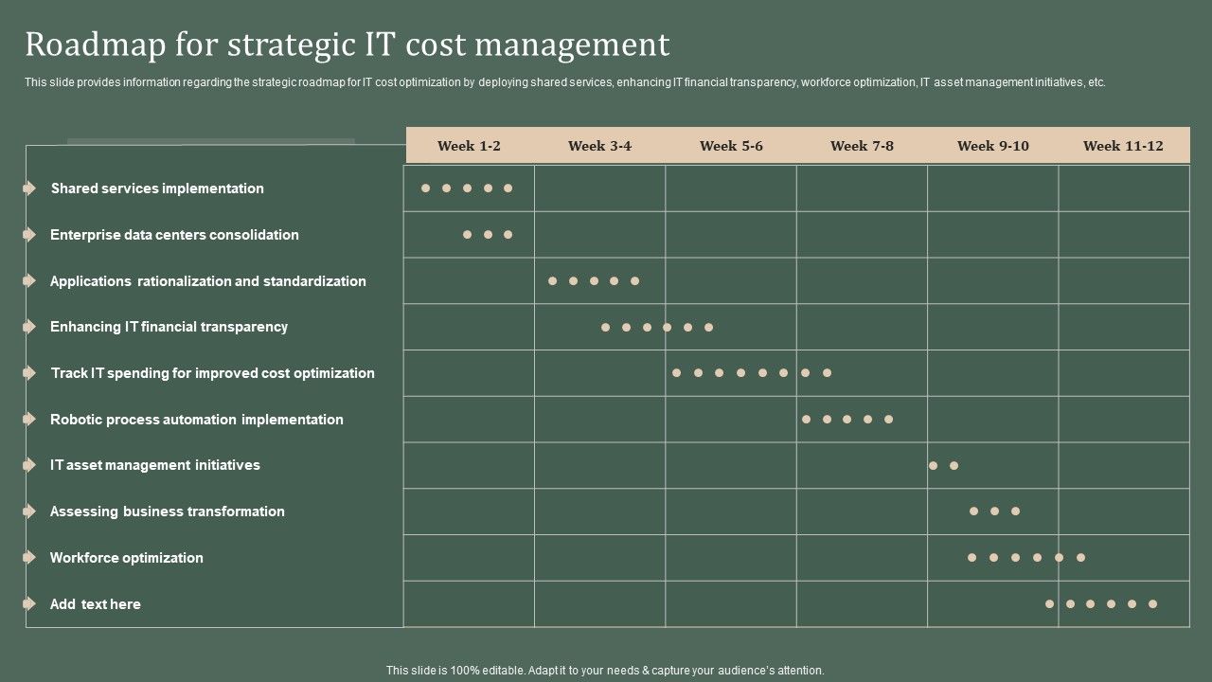Select the Week 9-10 header tab
The width and height of the screenshot is (1212, 682).
tap(992, 145)
